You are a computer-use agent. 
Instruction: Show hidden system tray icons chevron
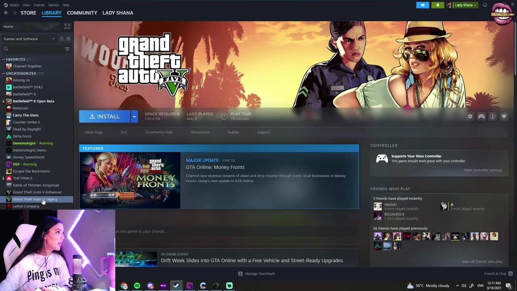click(x=457, y=286)
